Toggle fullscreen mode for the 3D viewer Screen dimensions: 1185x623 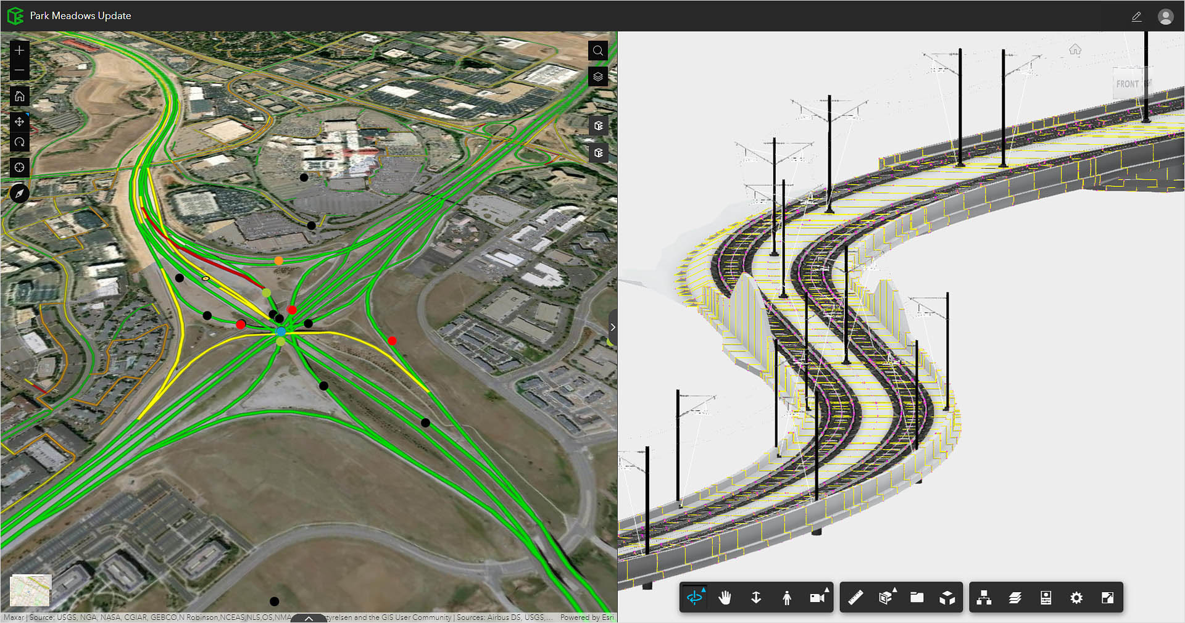pos(1107,597)
